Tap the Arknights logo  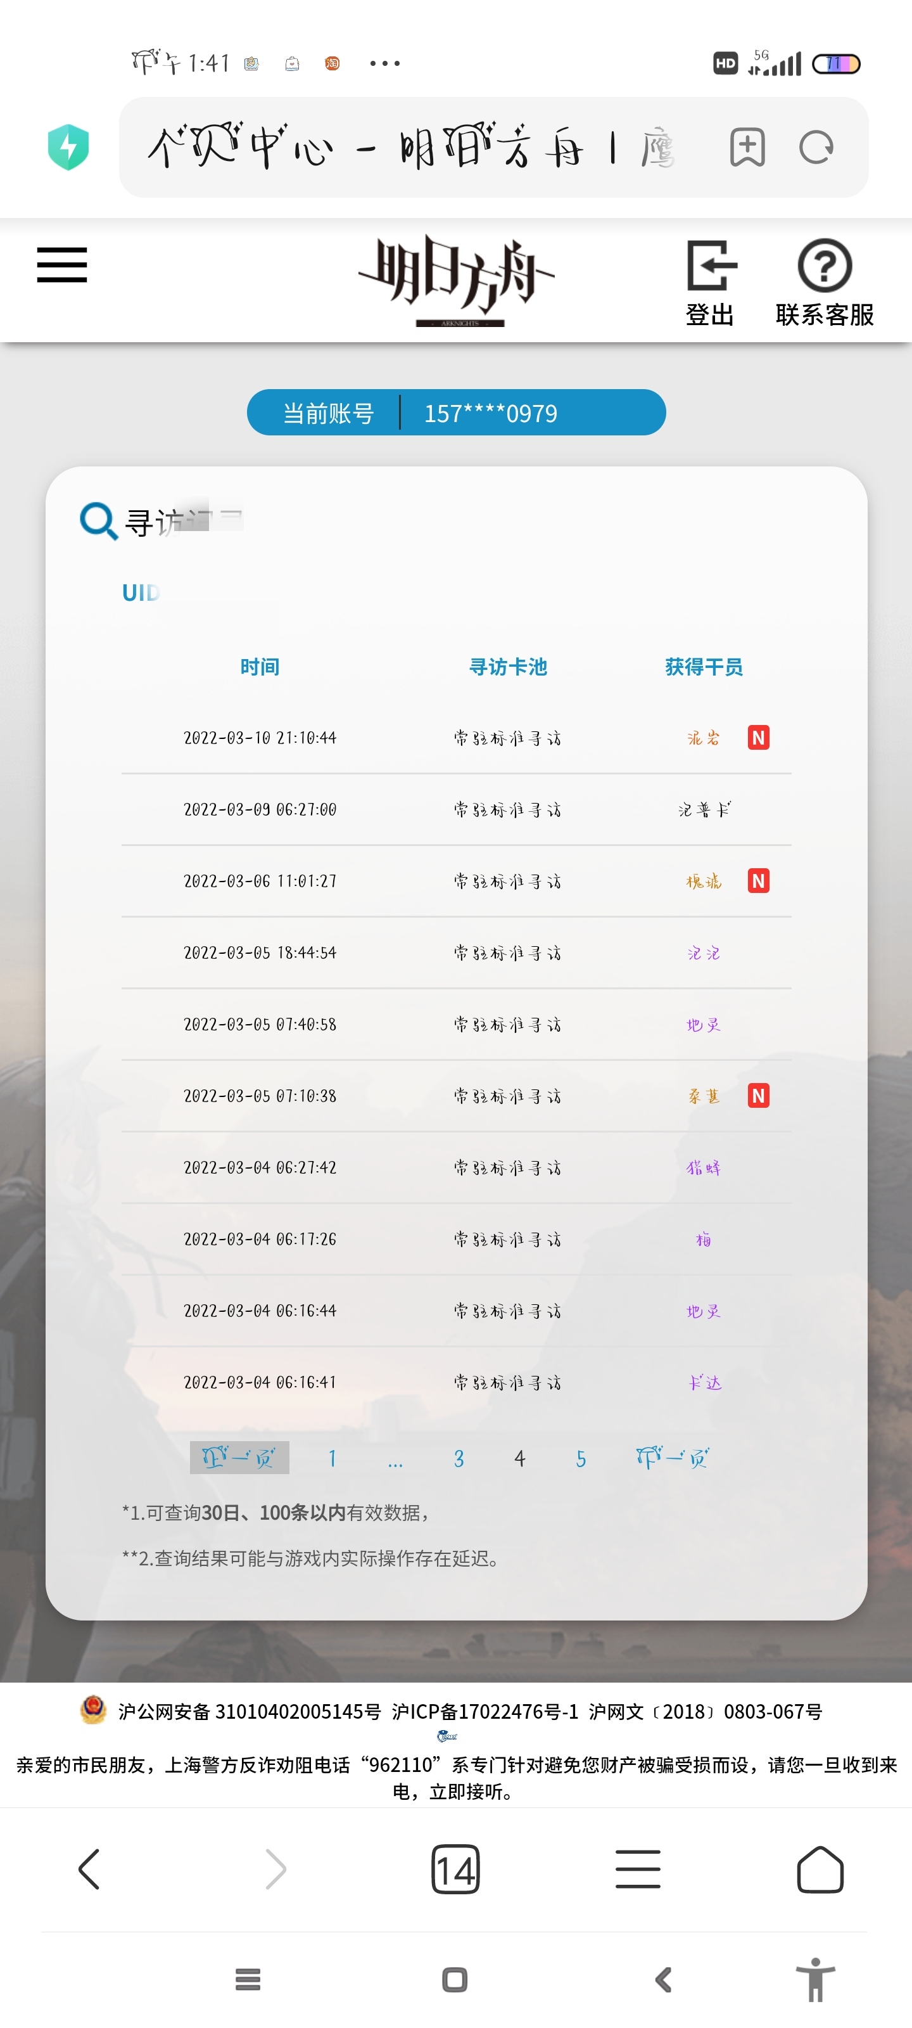click(457, 279)
